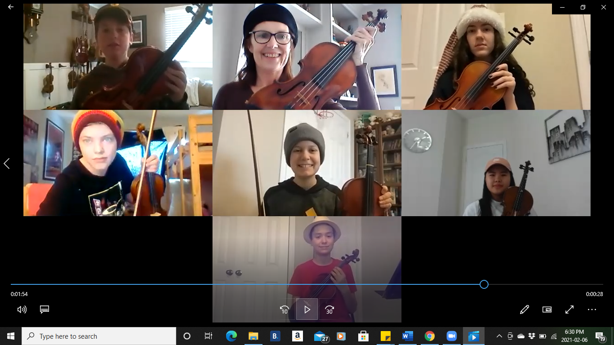Open the Wi-Fi network flyout
Viewport: 614px width, 345px height.
click(554, 336)
